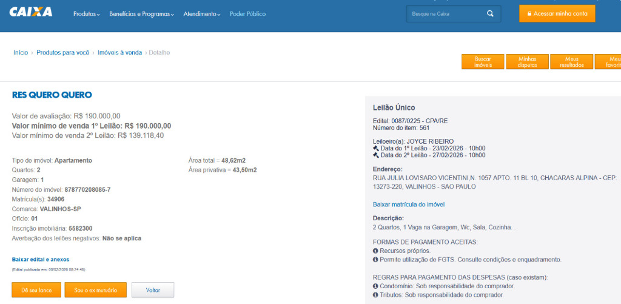Image resolution: width=621 pixels, height=304 pixels.
Task: Open the partially visible Meus favoritos button
Action: (608, 62)
